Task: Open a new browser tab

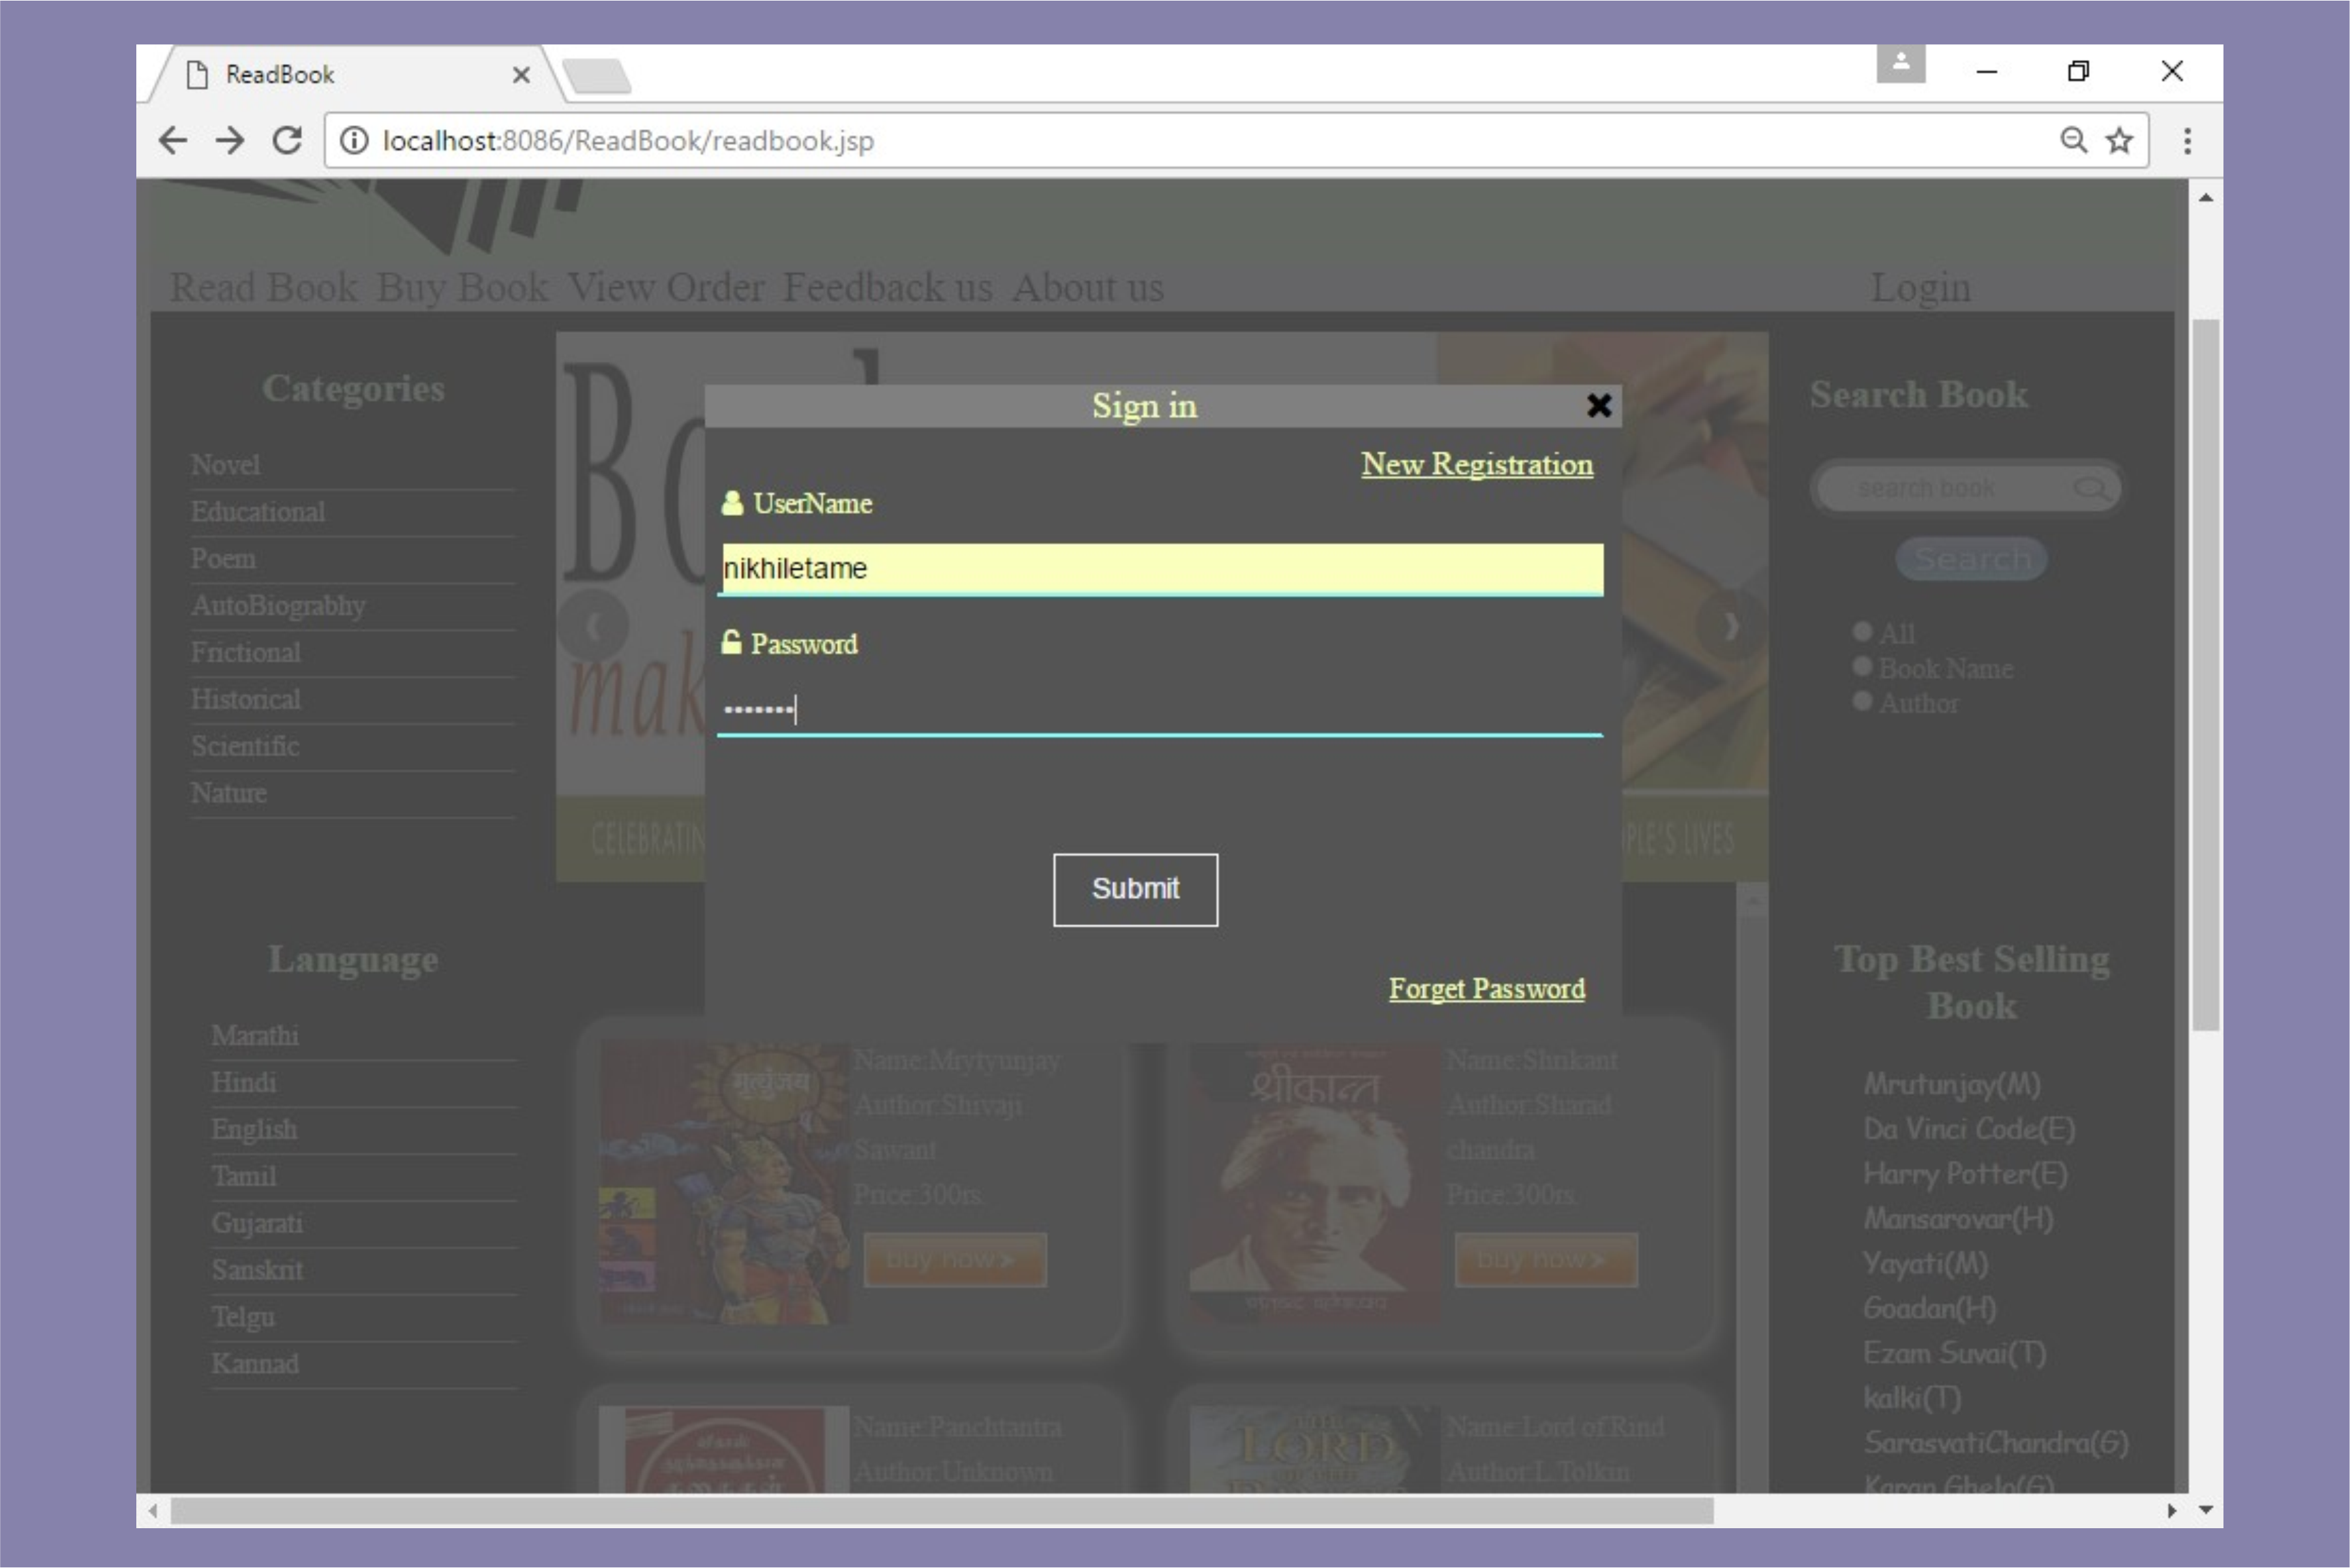Action: pos(597,76)
